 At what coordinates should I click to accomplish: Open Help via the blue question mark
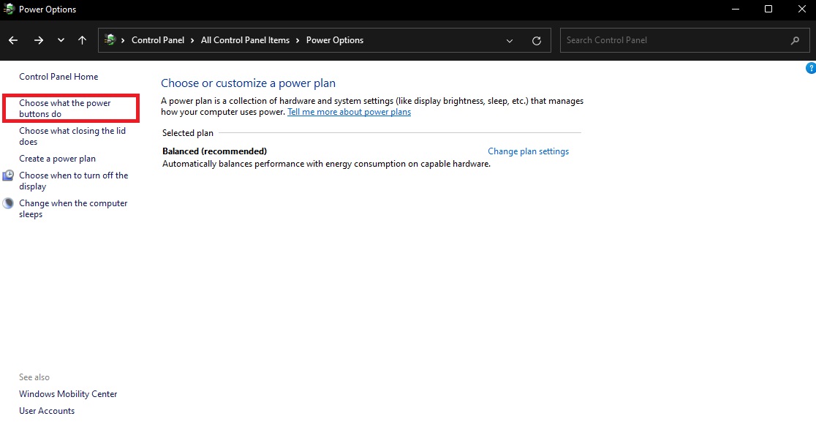point(810,68)
